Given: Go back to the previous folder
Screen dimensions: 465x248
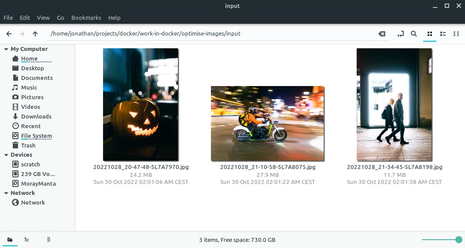Looking at the screenshot, I should [x=9, y=34].
